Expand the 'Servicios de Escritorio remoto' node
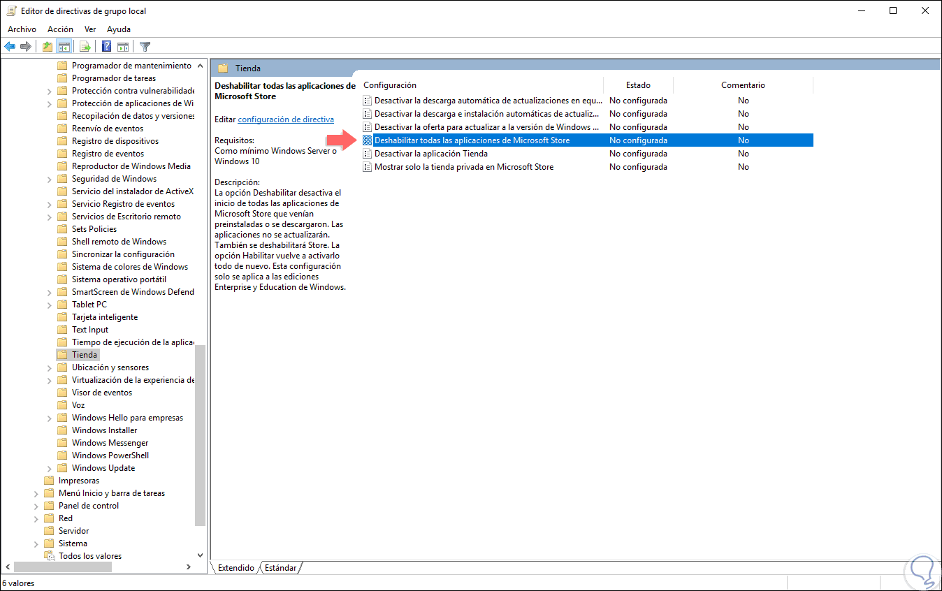The image size is (942, 591). click(x=50, y=217)
